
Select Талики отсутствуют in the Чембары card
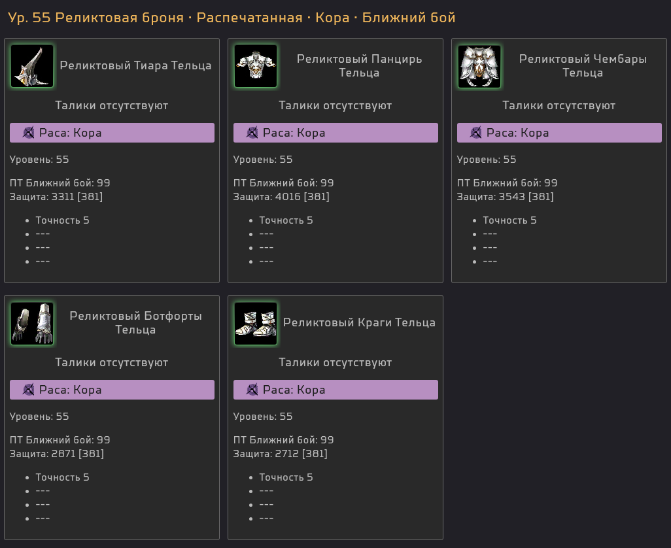[559, 105]
